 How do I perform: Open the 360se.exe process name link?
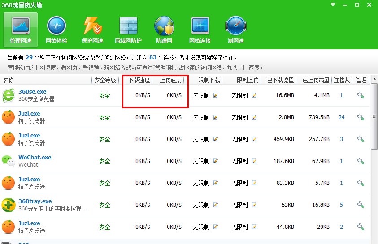32,92
